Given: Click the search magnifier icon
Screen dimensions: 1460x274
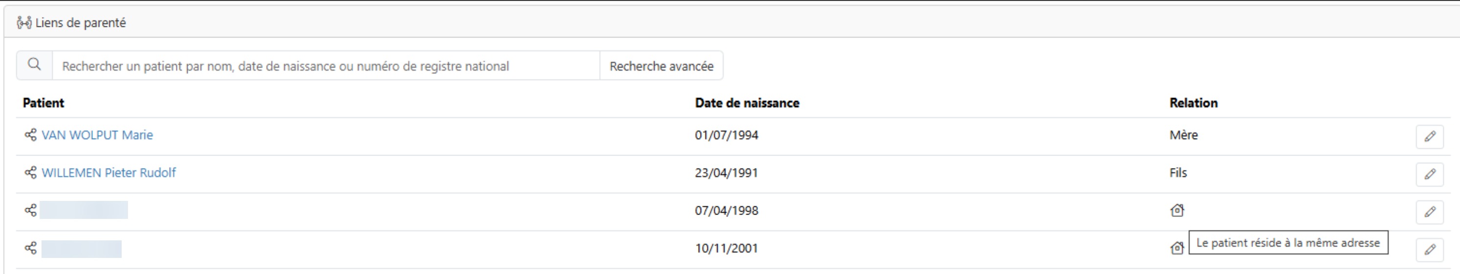Looking at the screenshot, I should pyautogui.click(x=35, y=65).
